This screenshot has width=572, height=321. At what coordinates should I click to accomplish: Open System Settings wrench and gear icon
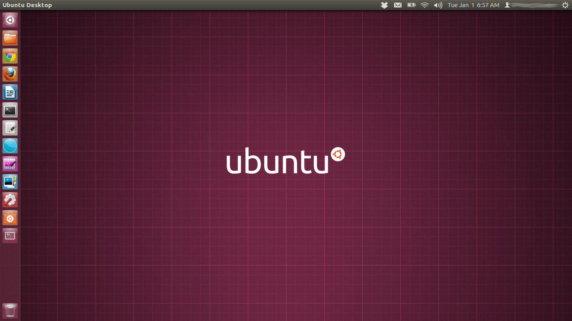(10, 200)
